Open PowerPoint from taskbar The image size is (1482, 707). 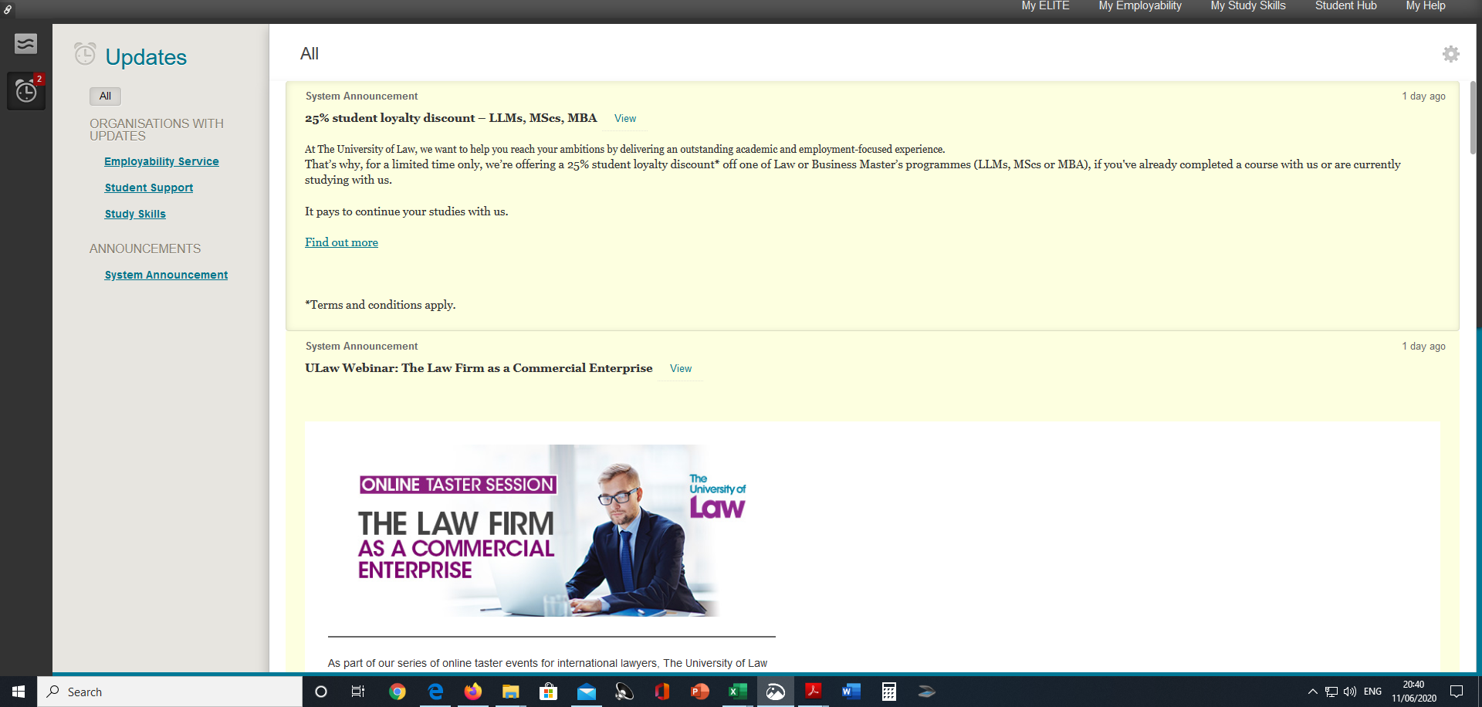point(699,692)
